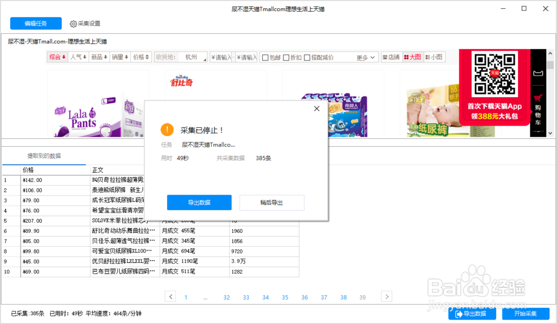Select the 提取到的数据 tab
Viewport: 557px width, 324px height.
[x=44, y=156]
